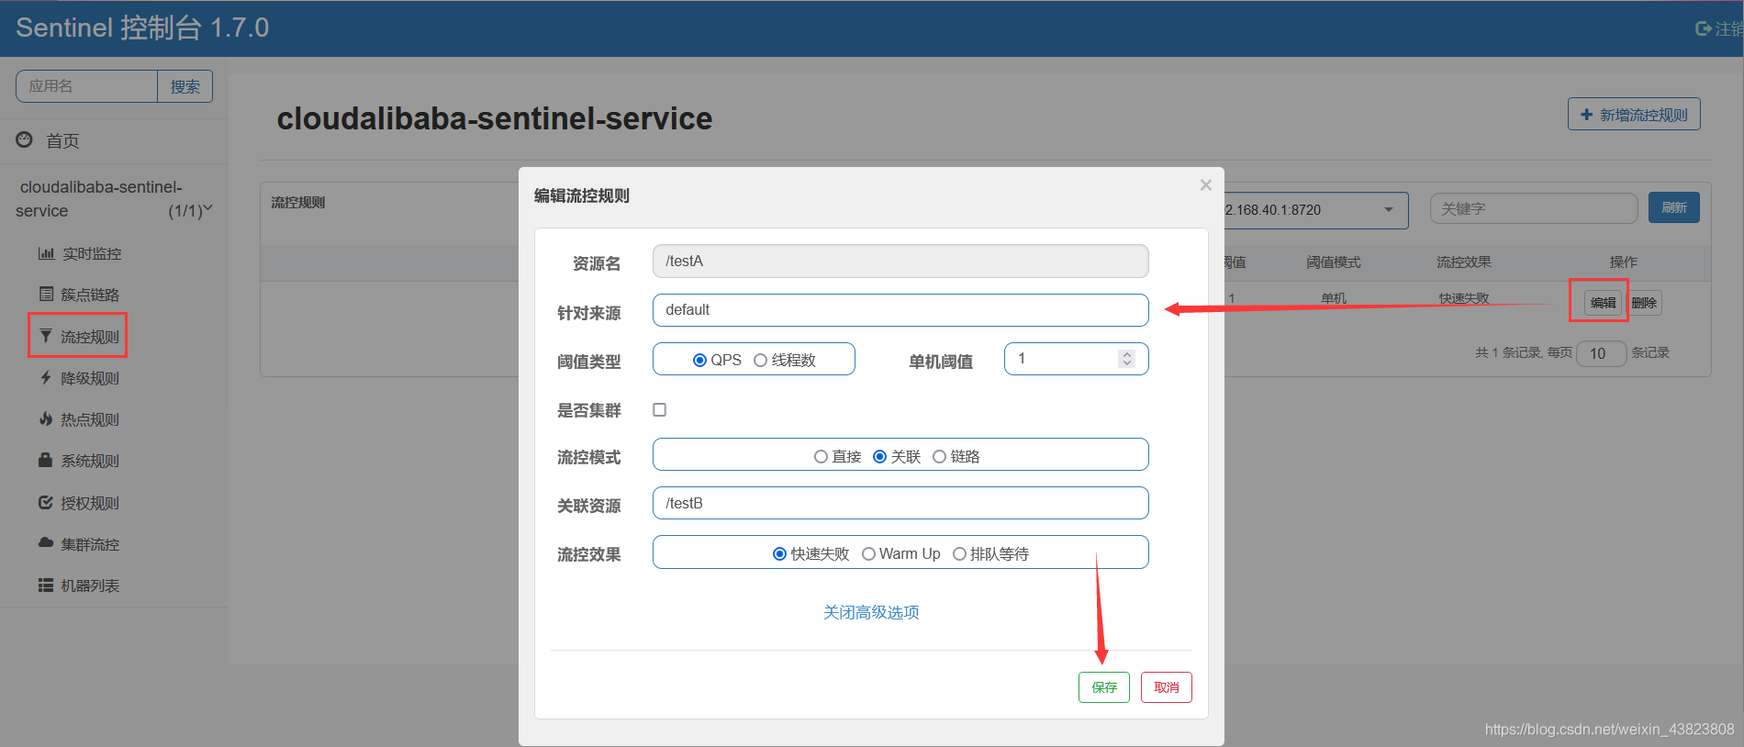The height and width of the screenshot is (747, 1744).
Task: Click the 关闭高级选项 link
Action: [871, 612]
